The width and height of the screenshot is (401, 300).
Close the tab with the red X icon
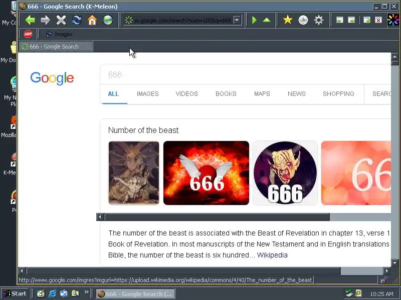tap(378, 20)
